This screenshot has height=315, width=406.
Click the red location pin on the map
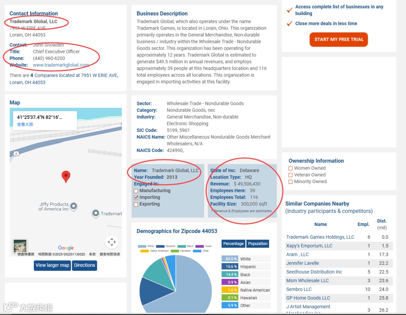click(x=66, y=177)
